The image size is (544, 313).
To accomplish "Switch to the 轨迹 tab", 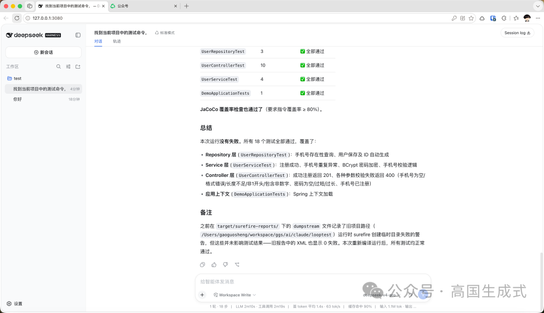I will tap(117, 41).
